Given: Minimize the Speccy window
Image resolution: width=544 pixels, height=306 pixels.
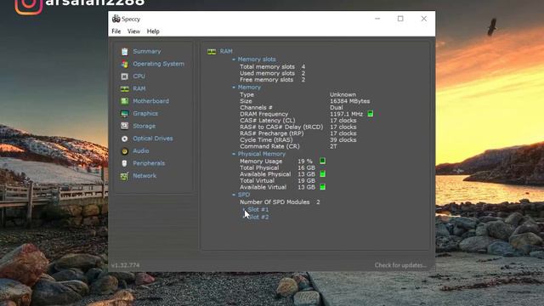Looking at the screenshot, I should coord(377,19).
